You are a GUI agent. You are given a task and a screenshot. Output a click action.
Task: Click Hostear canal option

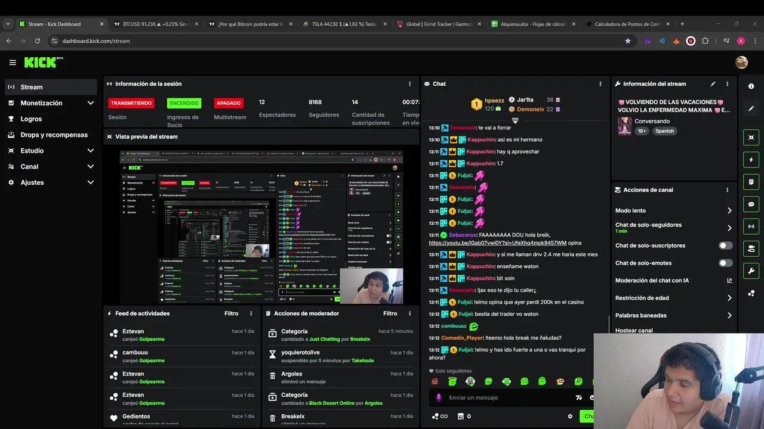634,330
